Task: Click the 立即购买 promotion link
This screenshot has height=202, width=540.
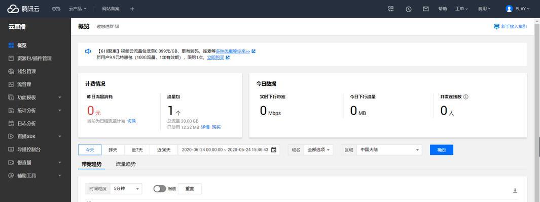Action: (215, 58)
